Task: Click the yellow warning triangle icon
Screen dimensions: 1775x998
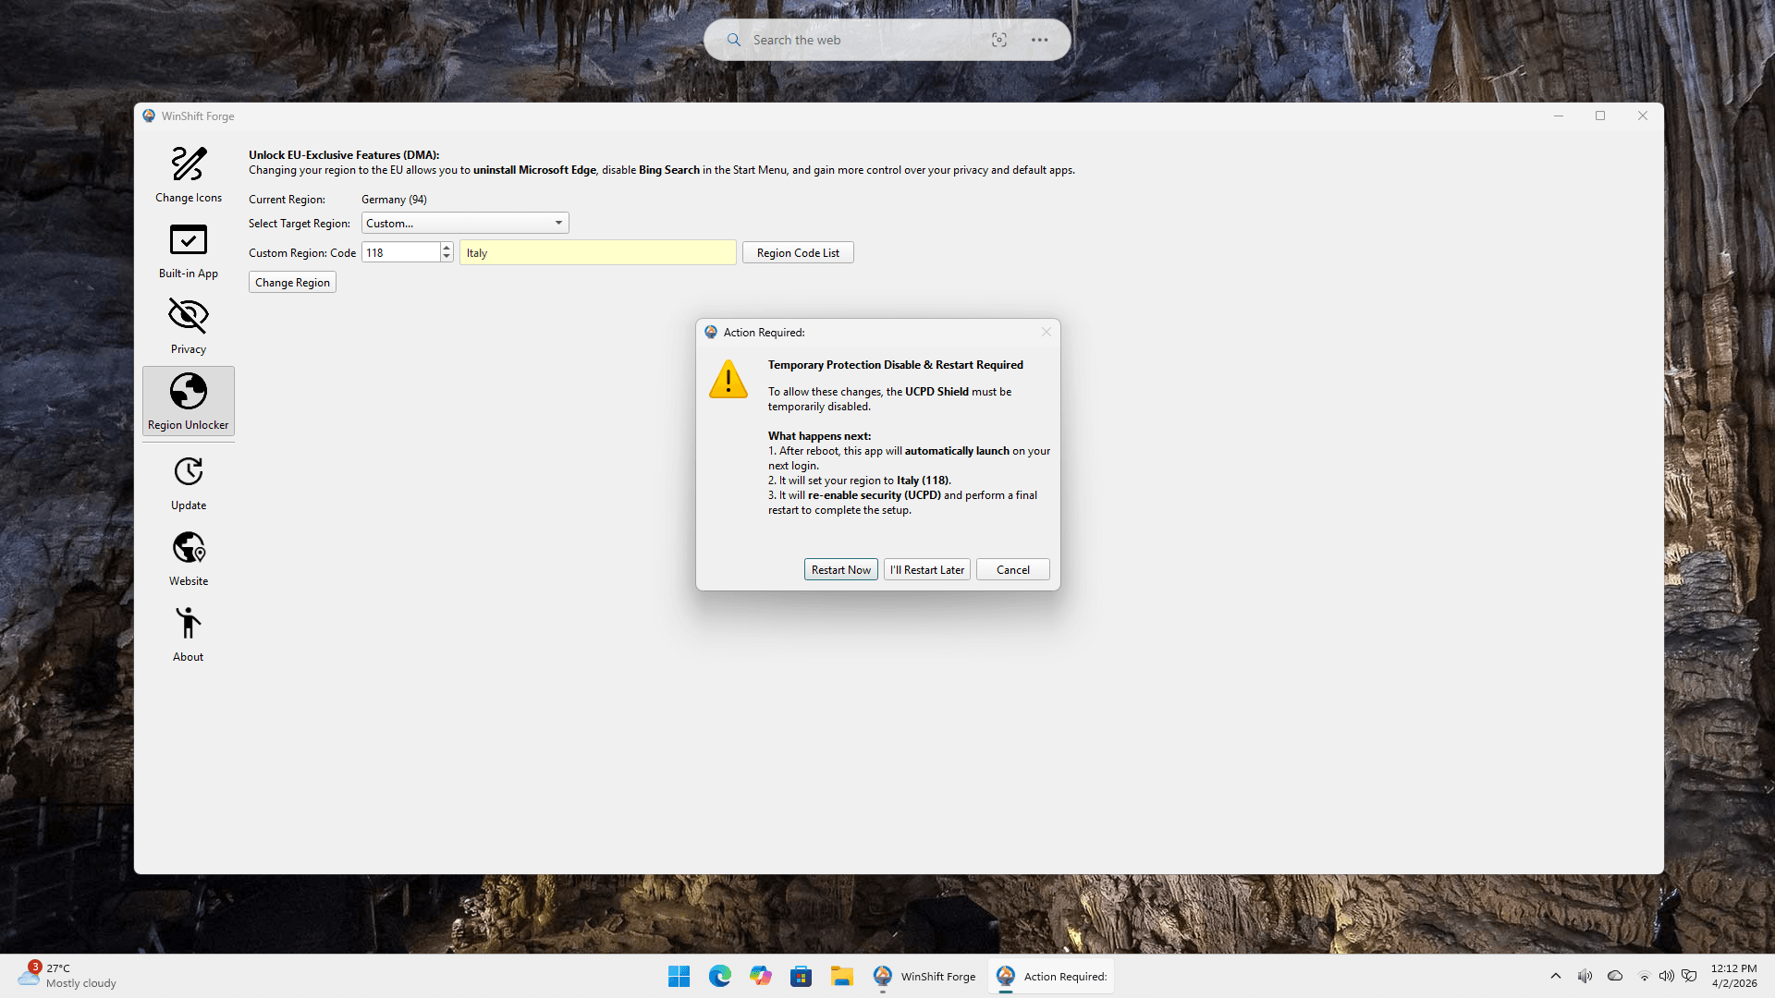Action: (x=728, y=380)
